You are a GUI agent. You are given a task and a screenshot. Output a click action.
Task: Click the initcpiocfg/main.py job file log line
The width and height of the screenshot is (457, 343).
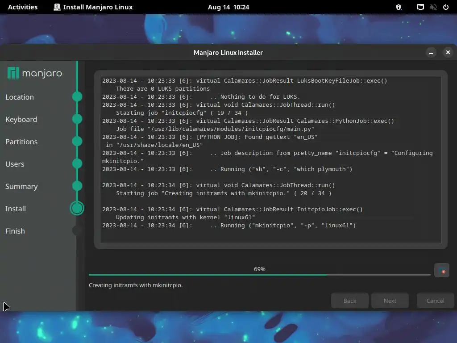215,129
